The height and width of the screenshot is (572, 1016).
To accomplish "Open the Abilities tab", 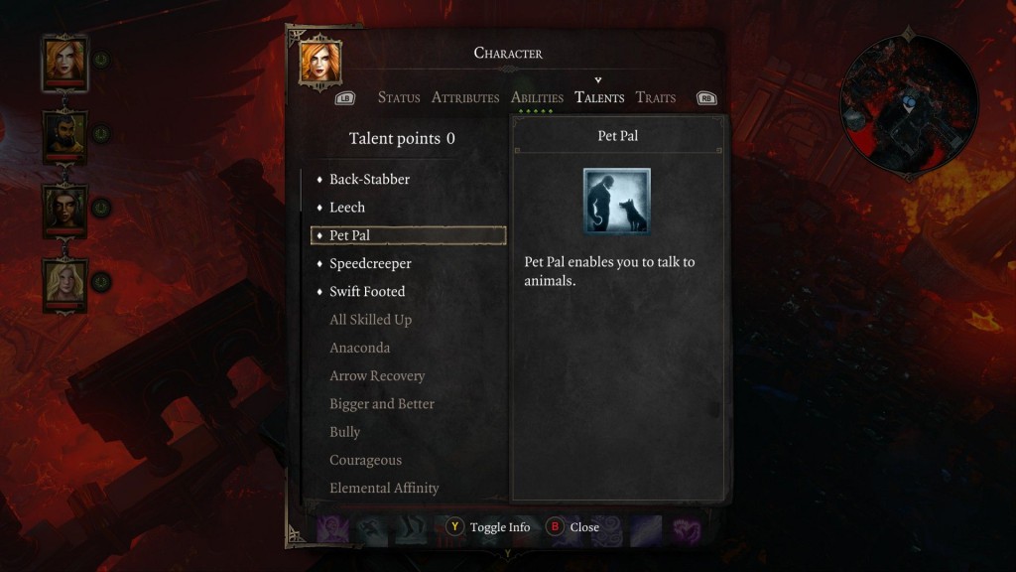I will tap(537, 98).
